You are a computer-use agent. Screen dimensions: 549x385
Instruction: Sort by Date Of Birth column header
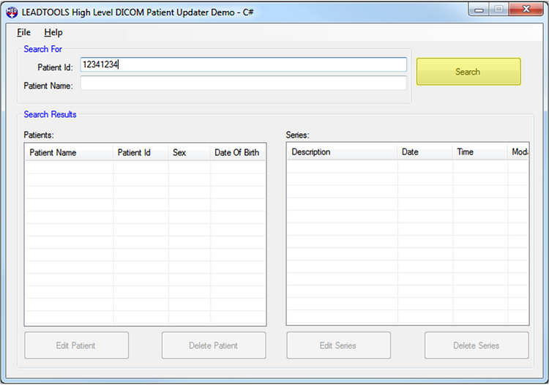pyautogui.click(x=238, y=152)
